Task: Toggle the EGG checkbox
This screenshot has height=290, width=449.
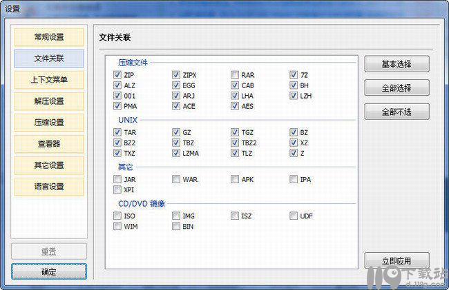Action: point(176,85)
